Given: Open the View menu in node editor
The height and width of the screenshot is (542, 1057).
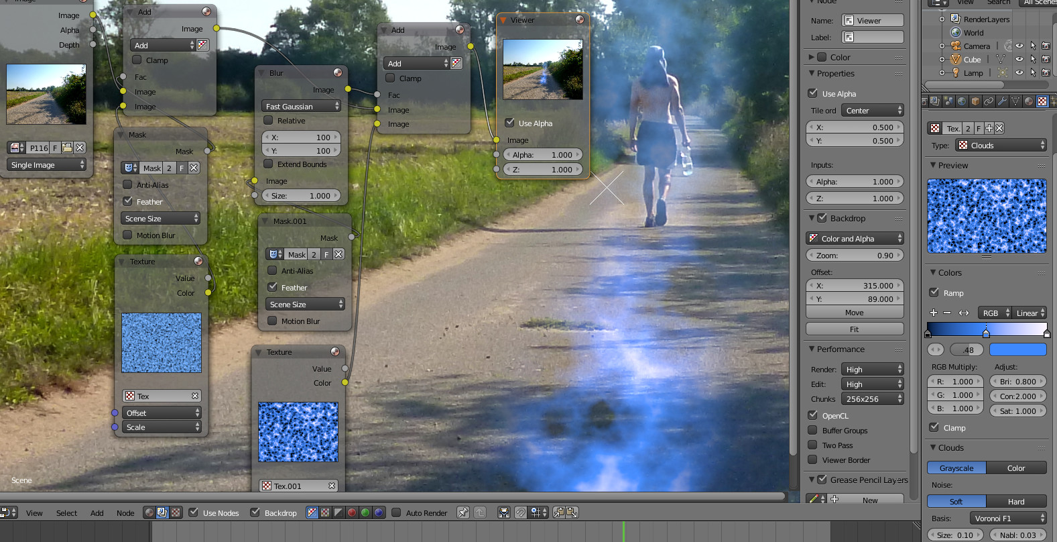Looking at the screenshot, I should (x=34, y=513).
